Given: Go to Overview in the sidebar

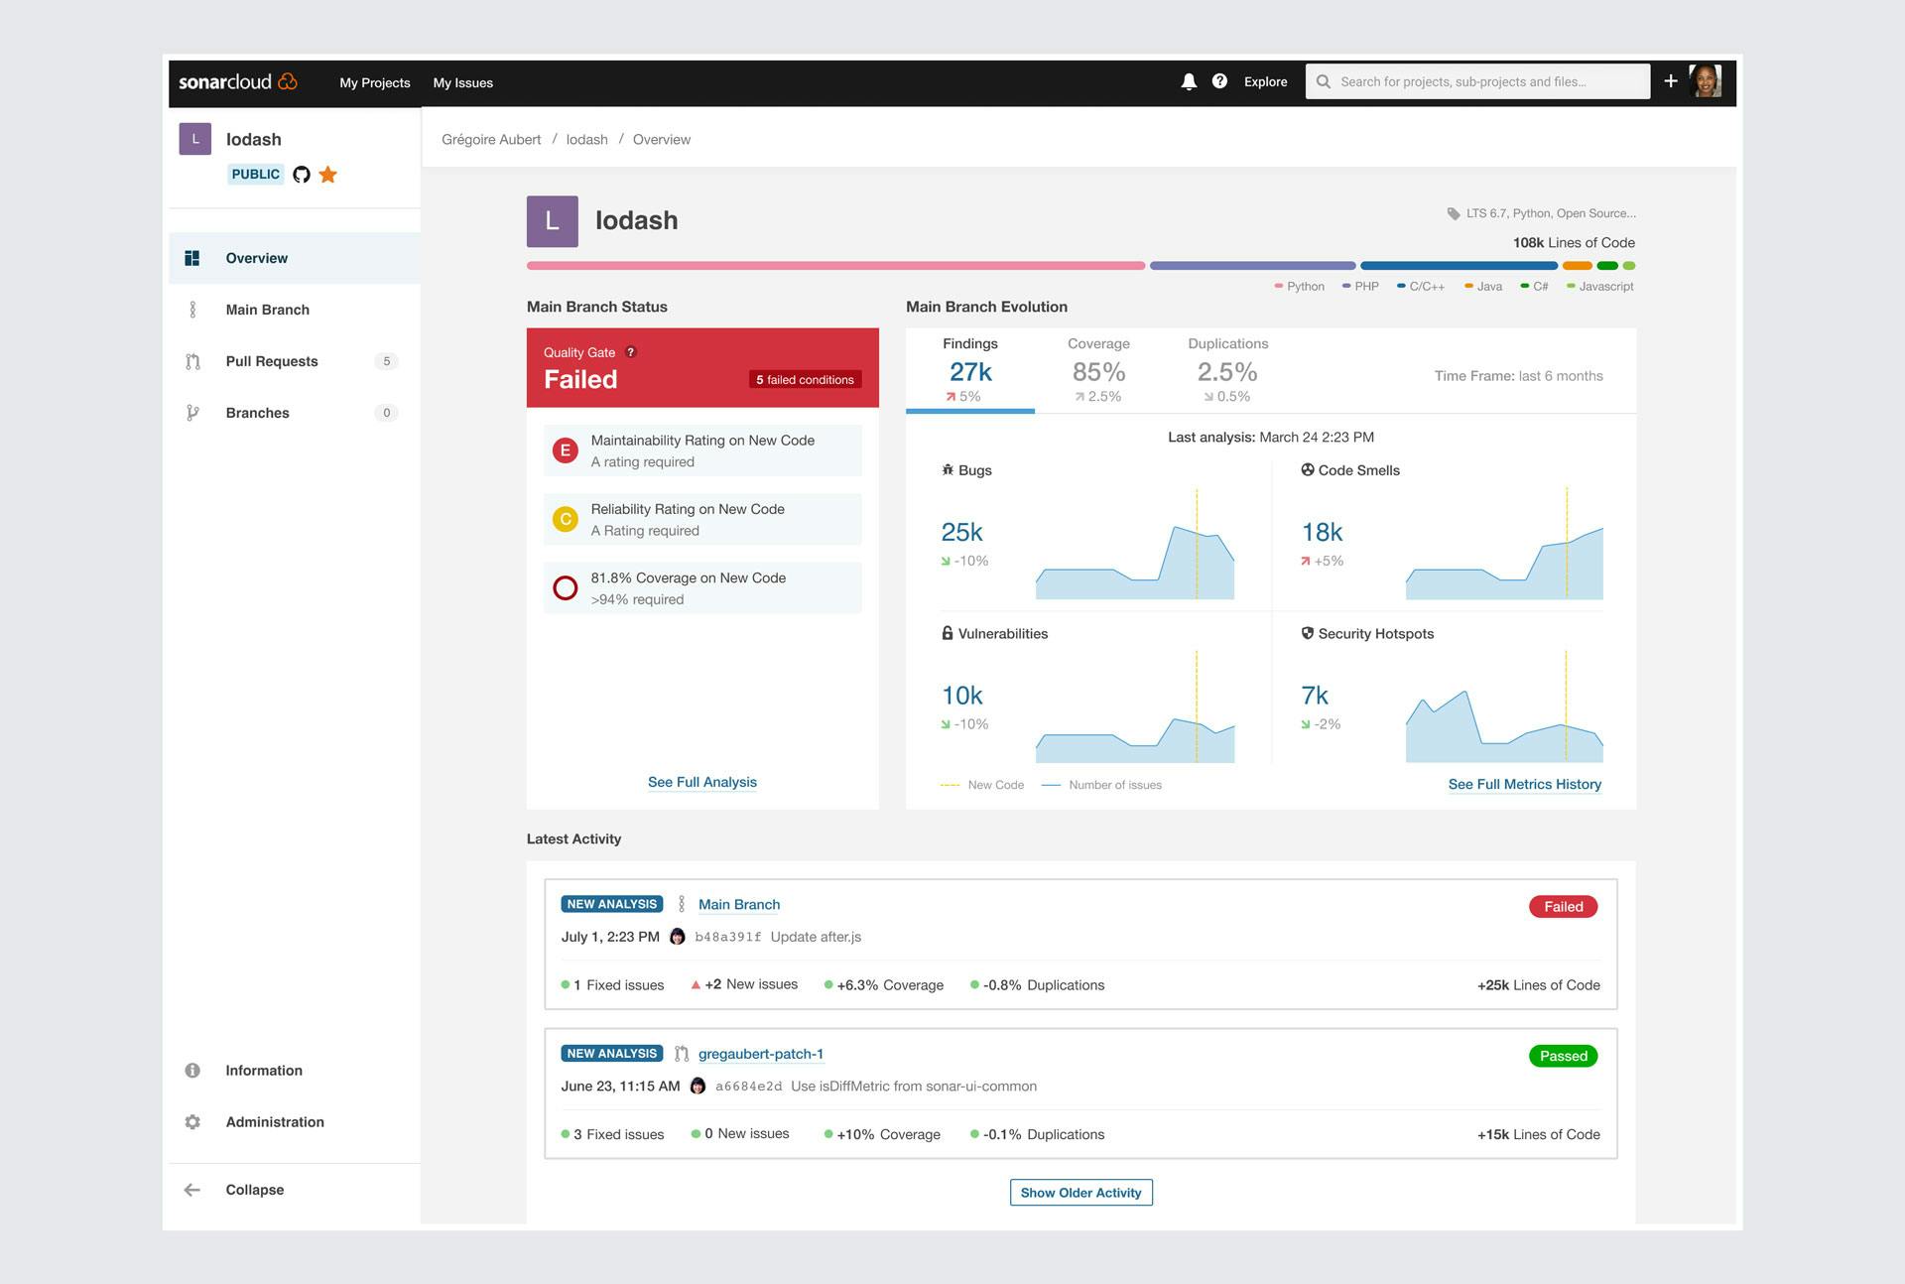Looking at the screenshot, I should (x=295, y=258).
